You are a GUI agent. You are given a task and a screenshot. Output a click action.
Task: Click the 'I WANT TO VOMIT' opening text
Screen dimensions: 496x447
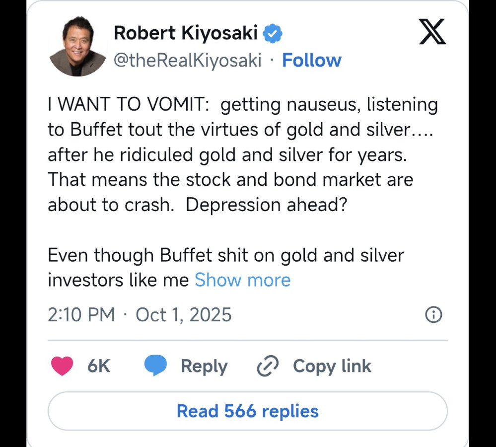(x=127, y=105)
